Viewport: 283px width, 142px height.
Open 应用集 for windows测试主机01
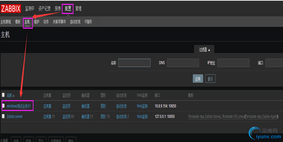(x=47, y=106)
